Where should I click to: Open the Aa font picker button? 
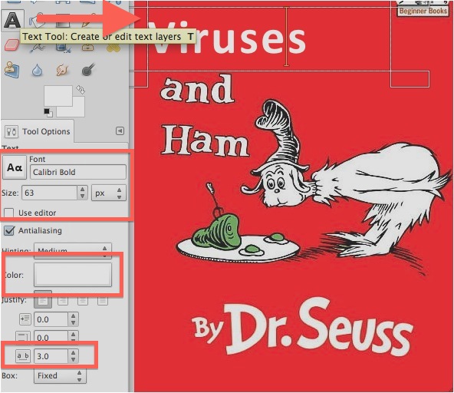coord(15,167)
